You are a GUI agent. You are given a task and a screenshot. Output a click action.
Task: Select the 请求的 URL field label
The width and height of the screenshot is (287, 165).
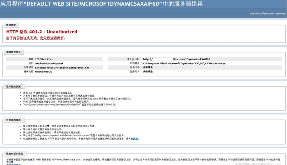133,59
